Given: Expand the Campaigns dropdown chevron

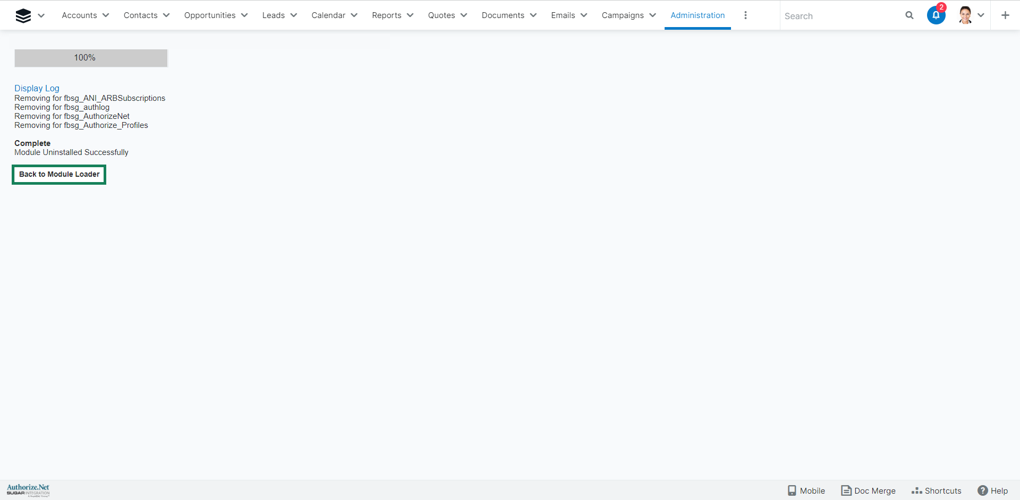Looking at the screenshot, I should [x=652, y=15].
